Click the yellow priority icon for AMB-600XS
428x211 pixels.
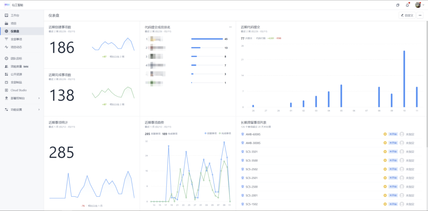pos(385,134)
